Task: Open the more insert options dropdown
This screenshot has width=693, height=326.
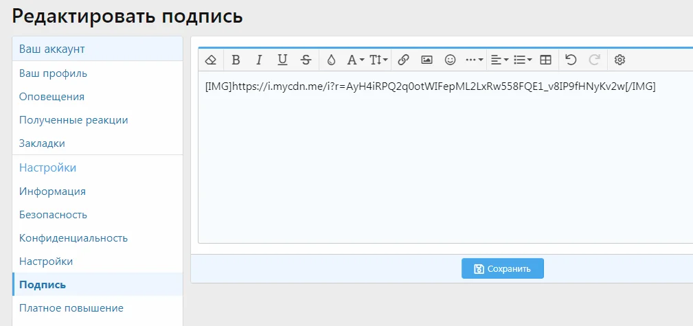Action: pos(475,60)
